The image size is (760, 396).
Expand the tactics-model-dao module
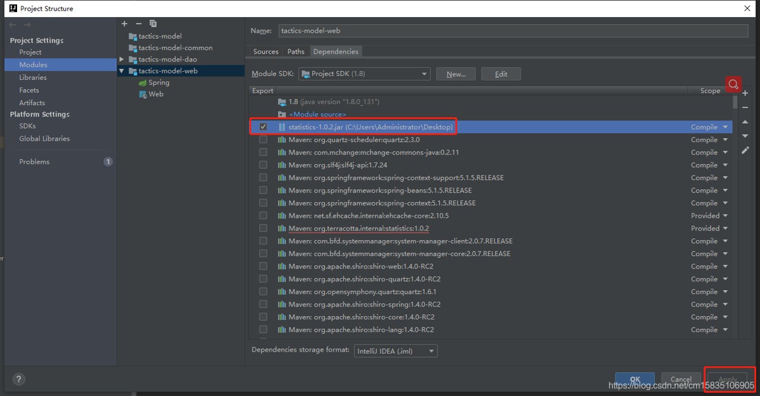(x=122, y=59)
